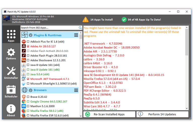Viewport: 193px width, 128px height.
Task: Open the About info section
Action: (11, 110)
